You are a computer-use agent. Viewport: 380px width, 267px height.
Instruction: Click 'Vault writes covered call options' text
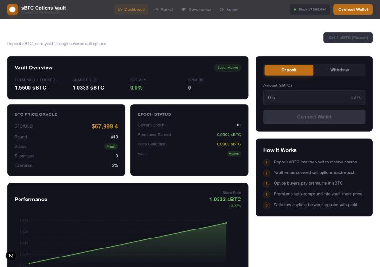pyautogui.click(x=314, y=172)
